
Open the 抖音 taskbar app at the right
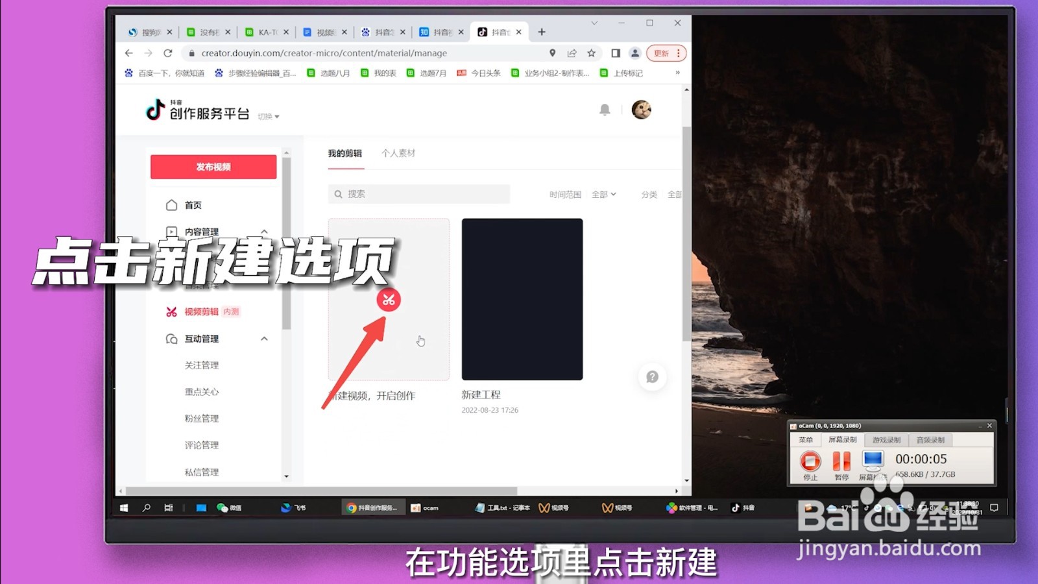[x=743, y=508]
